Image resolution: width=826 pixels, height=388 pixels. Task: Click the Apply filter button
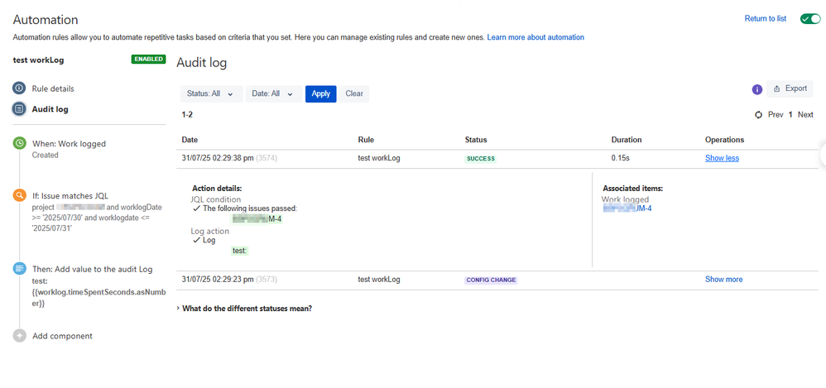(321, 93)
